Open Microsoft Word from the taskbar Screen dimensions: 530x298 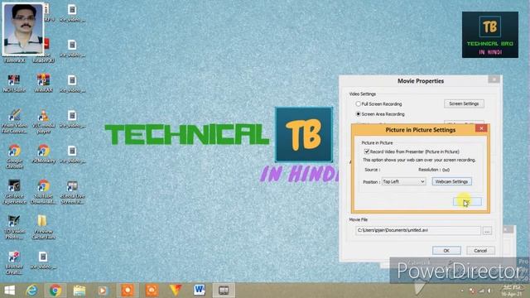(199, 291)
